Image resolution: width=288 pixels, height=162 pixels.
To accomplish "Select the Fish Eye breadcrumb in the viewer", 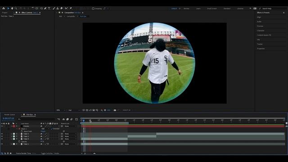I will pyautogui.click(x=83, y=16).
